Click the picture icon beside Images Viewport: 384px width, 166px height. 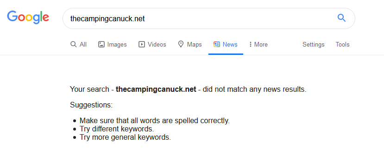[101, 44]
